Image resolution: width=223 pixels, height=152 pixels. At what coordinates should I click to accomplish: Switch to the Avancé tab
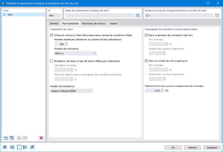tap(114, 23)
